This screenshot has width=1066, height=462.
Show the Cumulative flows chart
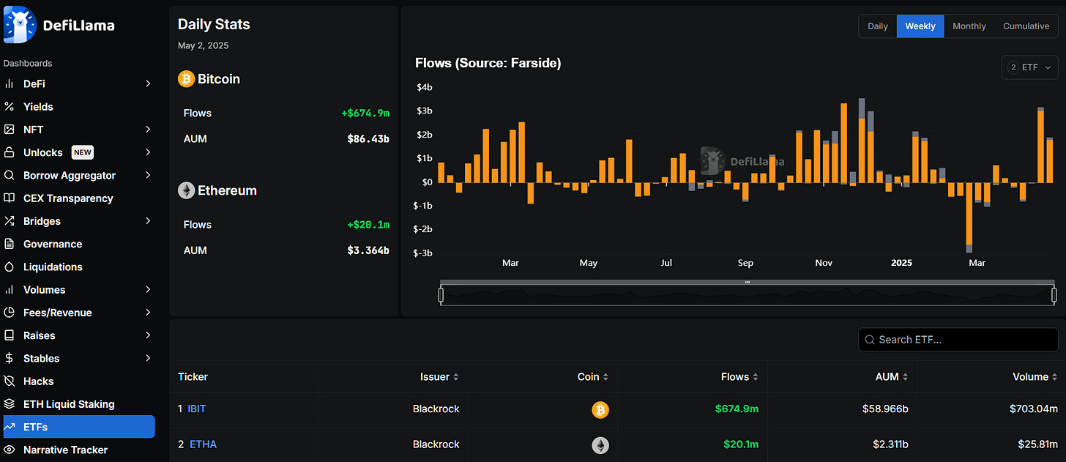pos(1026,26)
